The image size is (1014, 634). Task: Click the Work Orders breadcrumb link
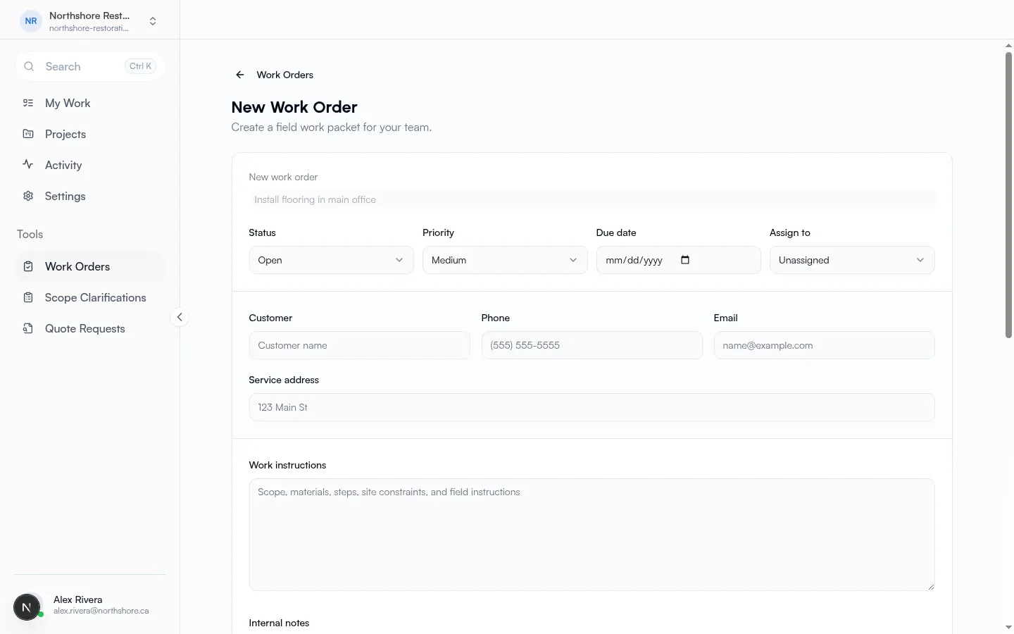284,75
